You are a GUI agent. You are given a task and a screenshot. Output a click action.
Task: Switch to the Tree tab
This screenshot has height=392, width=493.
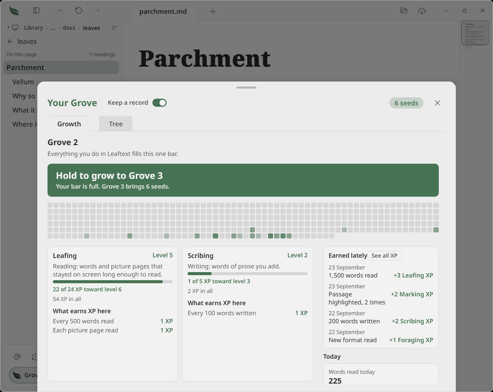[116, 124]
